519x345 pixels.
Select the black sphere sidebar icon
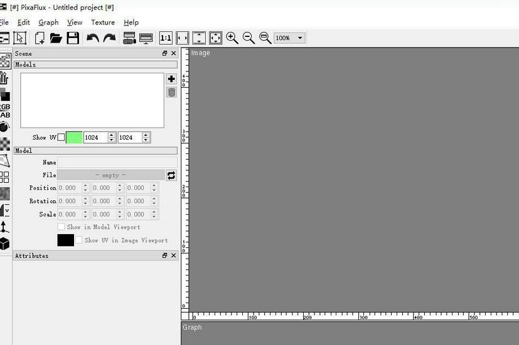tap(4, 127)
